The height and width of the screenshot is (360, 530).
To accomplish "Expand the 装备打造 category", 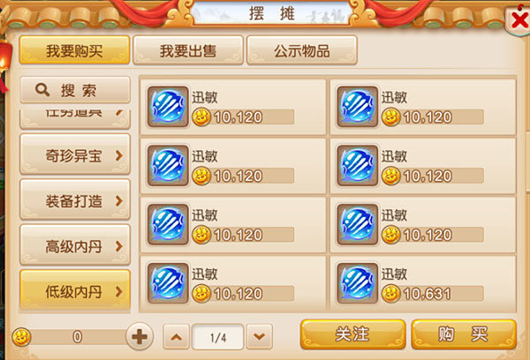I will point(75,200).
